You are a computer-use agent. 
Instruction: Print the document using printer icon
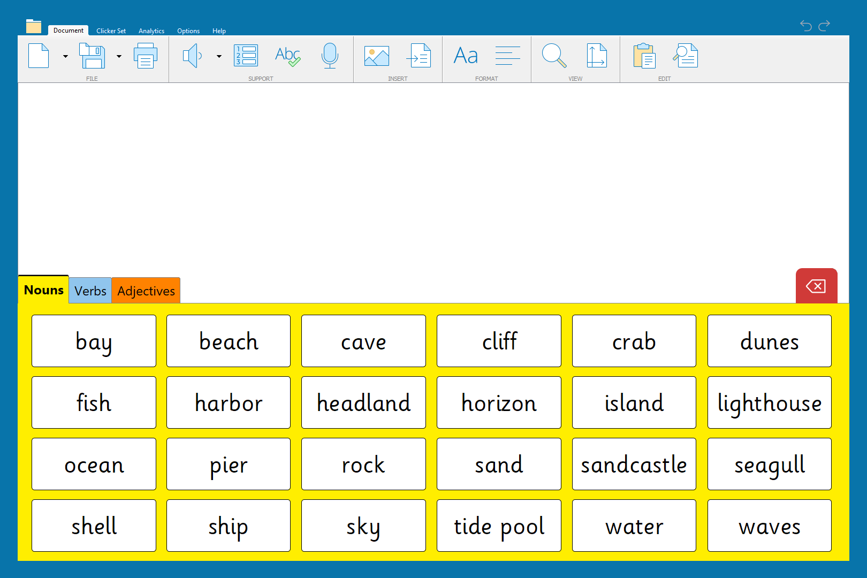[146, 56]
